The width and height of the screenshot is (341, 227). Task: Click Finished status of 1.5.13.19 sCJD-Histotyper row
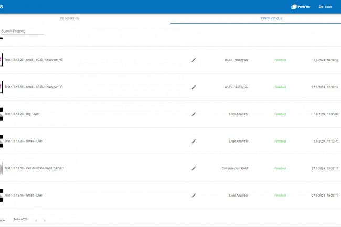[280, 87]
